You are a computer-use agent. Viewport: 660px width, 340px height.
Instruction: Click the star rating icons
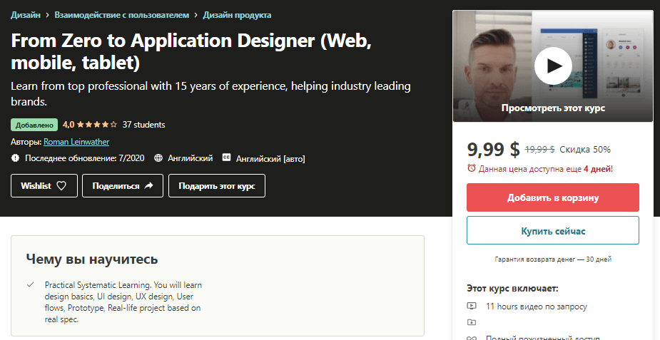(x=97, y=125)
